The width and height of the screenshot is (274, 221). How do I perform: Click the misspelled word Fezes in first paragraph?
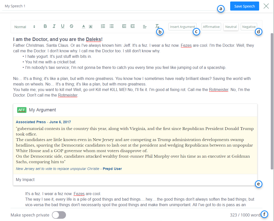pyautogui.click(x=186, y=45)
